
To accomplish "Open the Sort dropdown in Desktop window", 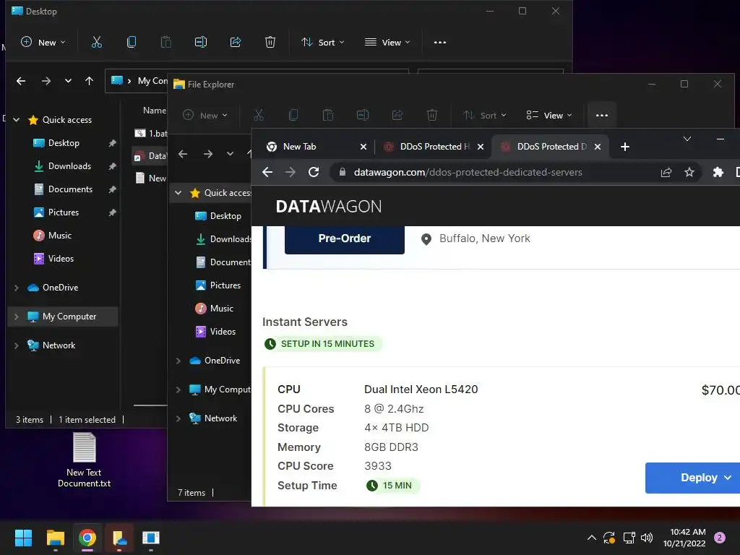I will pyautogui.click(x=323, y=43).
